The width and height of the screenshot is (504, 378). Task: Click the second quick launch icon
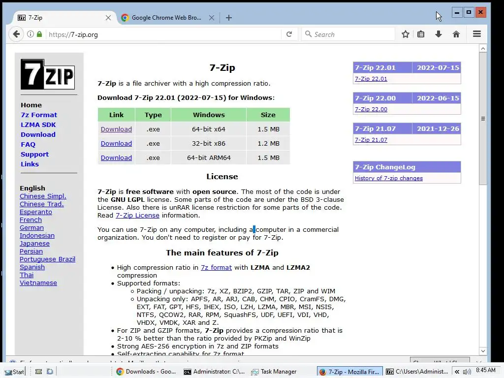[x=50, y=372]
